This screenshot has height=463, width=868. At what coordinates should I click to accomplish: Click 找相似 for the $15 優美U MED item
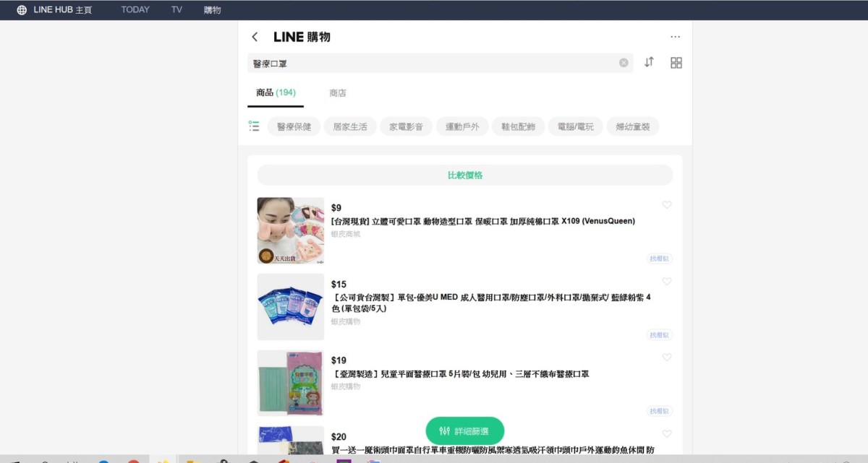tap(660, 335)
